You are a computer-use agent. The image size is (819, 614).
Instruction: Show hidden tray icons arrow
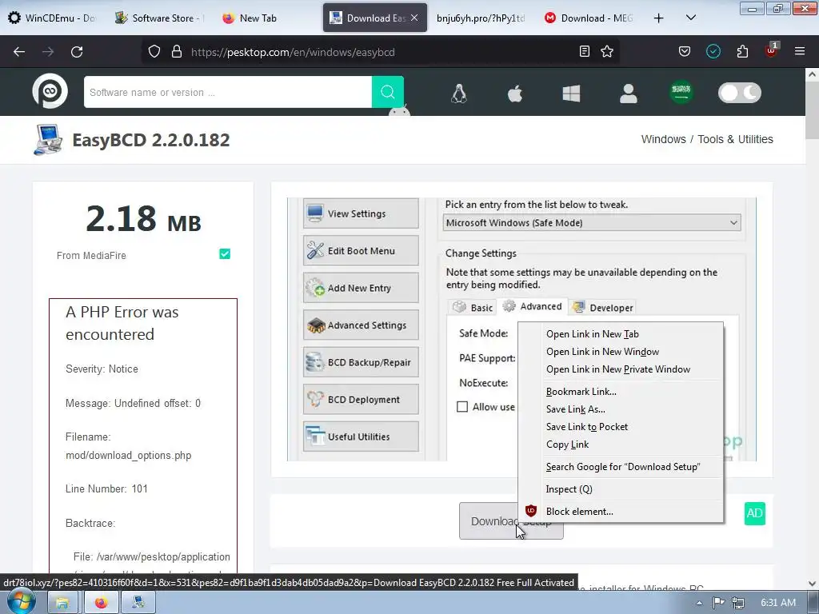pyautogui.click(x=699, y=603)
